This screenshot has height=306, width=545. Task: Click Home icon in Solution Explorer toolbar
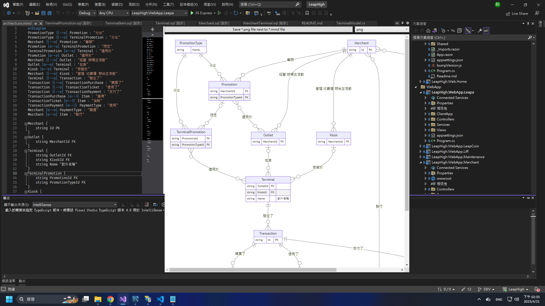point(428,31)
